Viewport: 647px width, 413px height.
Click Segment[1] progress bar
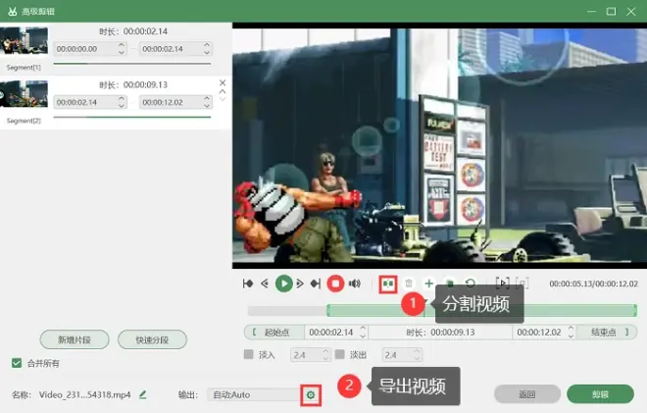132,64
